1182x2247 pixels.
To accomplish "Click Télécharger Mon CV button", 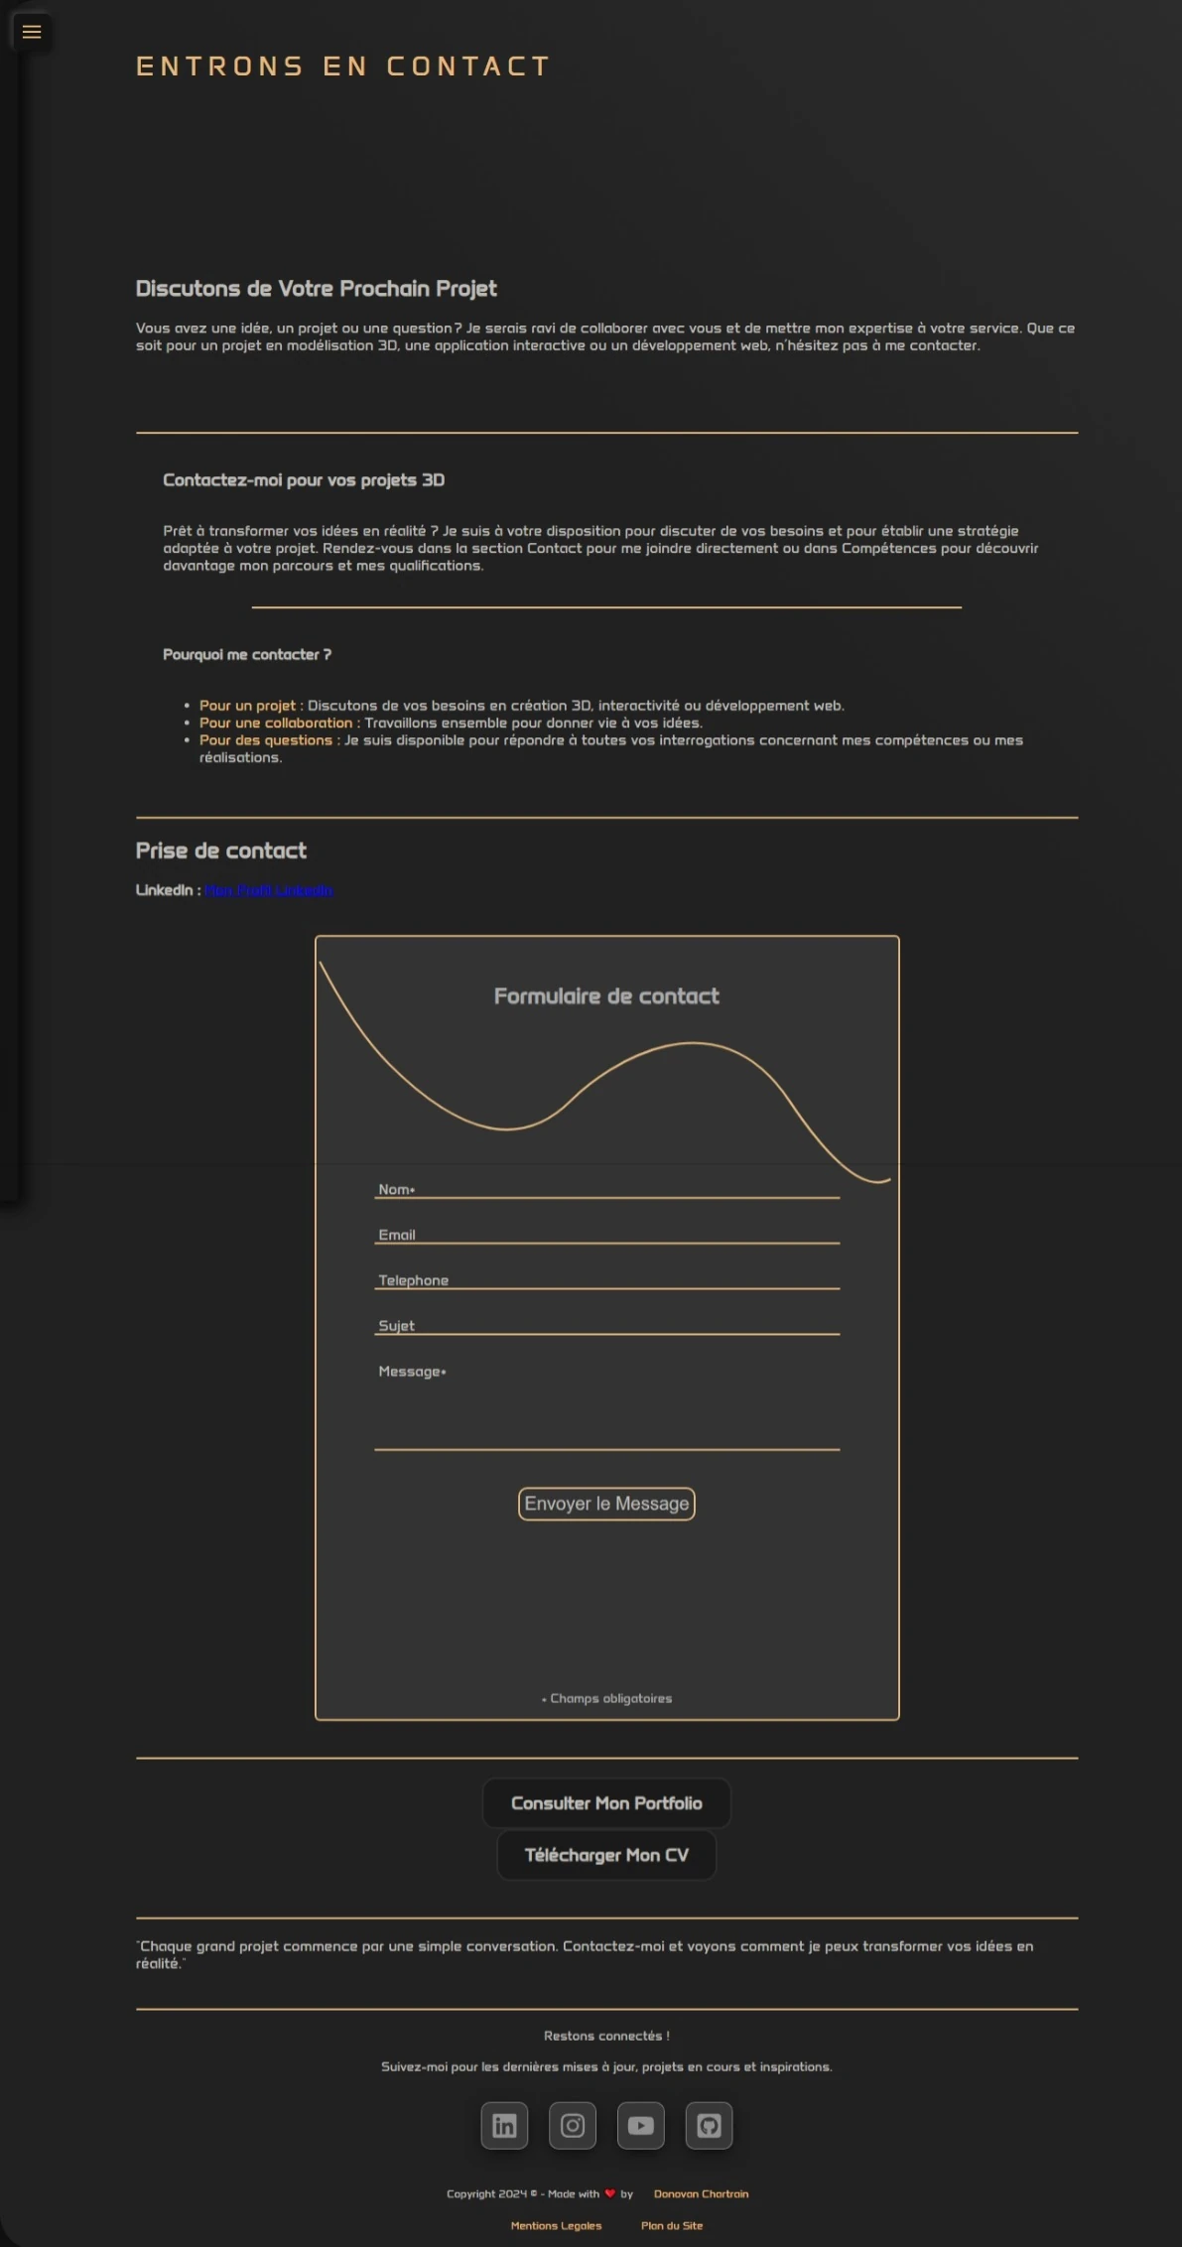I will [x=606, y=1855].
